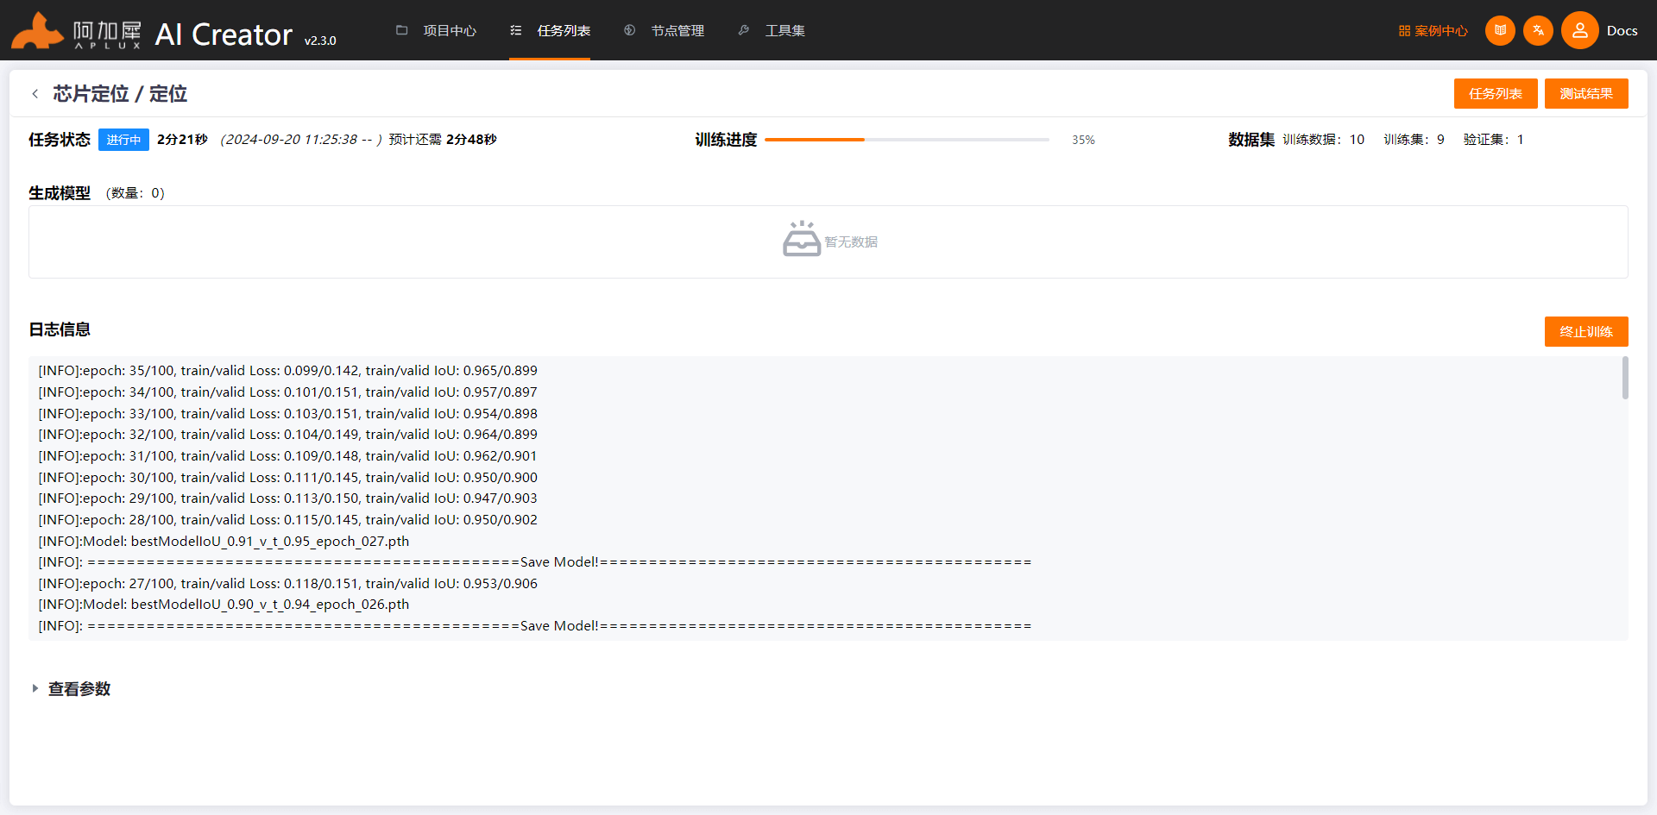Click the epoch 32/100 log line

(x=287, y=435)
